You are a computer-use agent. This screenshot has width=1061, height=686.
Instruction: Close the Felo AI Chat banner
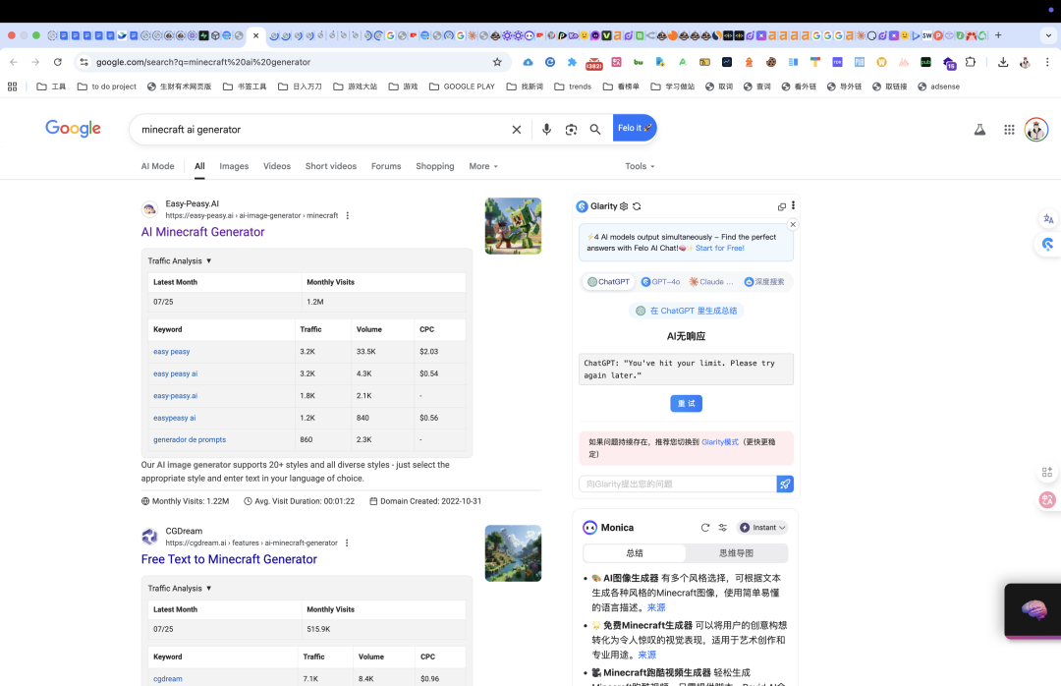click(x=793, y=224)
